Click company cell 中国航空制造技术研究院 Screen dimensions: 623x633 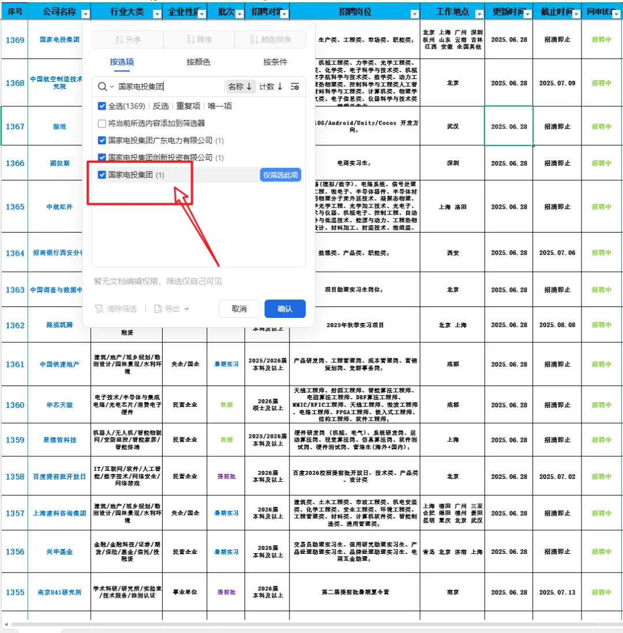57,83
